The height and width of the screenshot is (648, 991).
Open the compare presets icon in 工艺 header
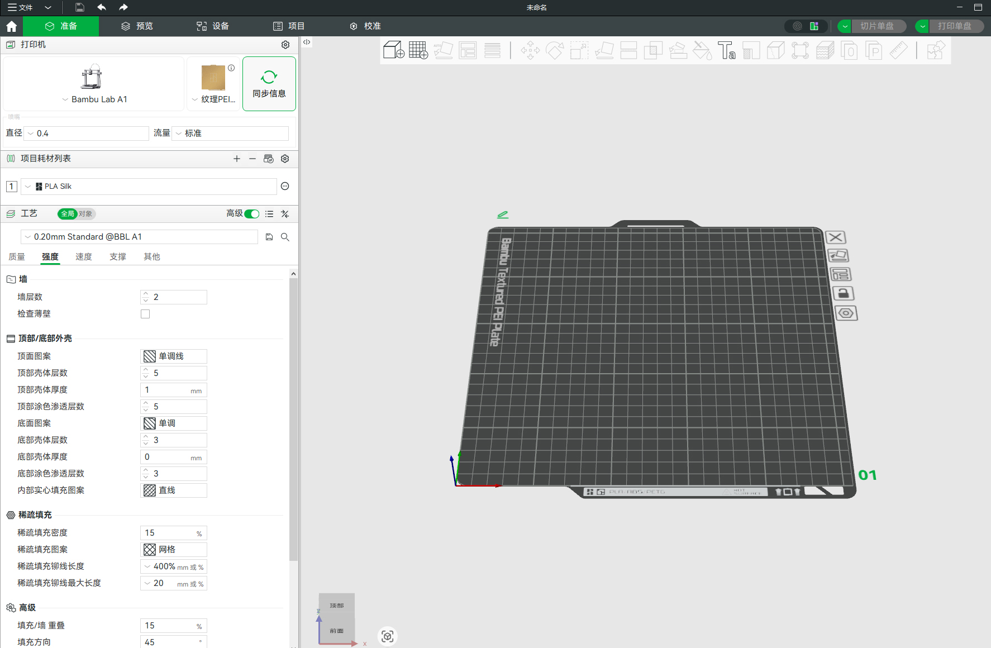pyautogui.click(x=285, y=214)
